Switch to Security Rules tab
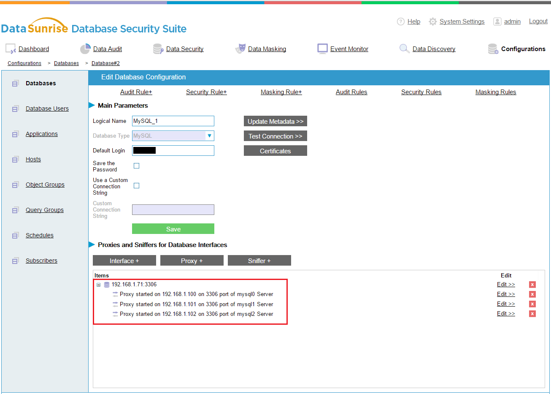The image size is (551, 394). pos(421,92)
